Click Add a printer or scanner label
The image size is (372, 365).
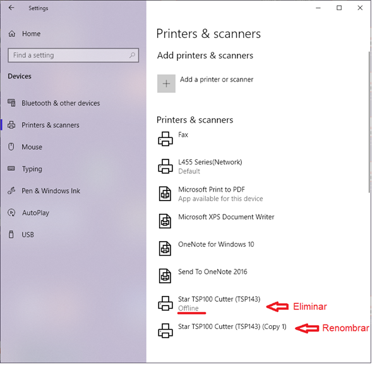pos(217,79)
